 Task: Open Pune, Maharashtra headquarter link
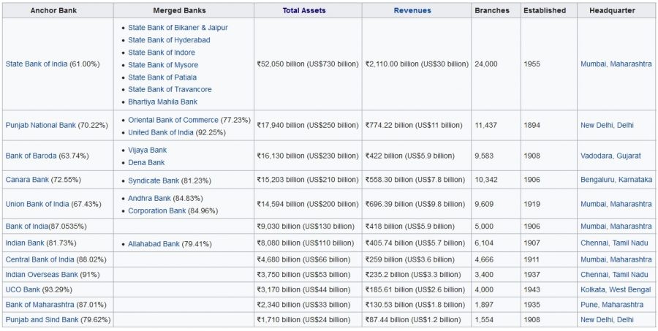pyautogui.click(x=612, y=305)
